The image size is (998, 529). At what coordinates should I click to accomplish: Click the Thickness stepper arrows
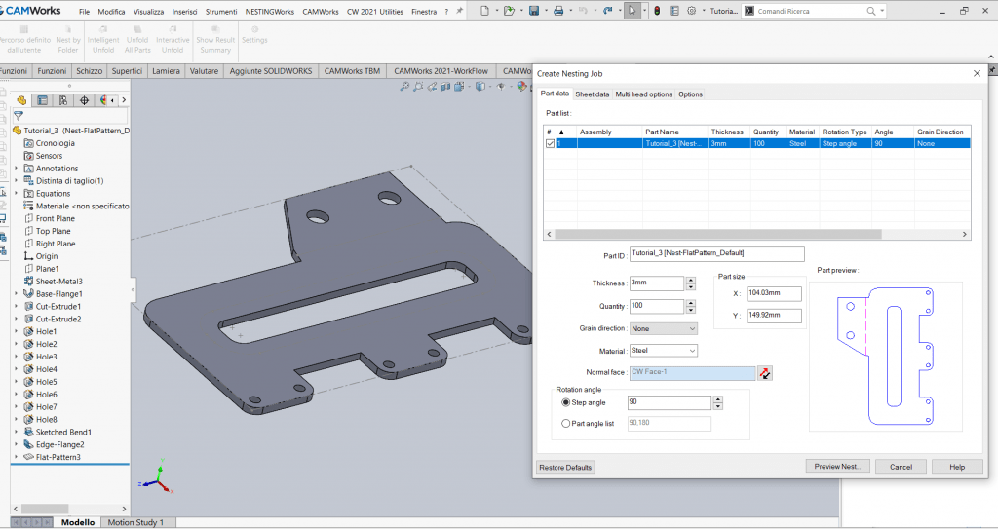[691, 283]
